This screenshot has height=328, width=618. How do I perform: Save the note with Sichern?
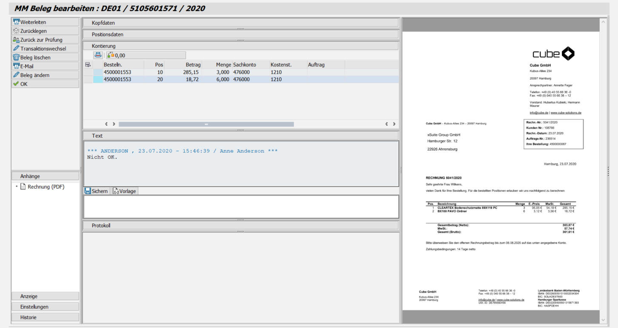point(97,191)
